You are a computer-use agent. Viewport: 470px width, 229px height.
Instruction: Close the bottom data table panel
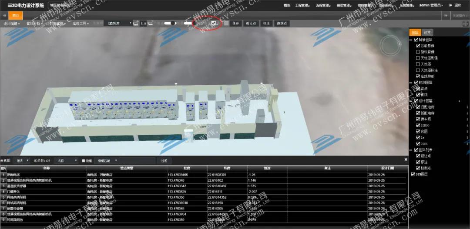click(x=406, y=160)
